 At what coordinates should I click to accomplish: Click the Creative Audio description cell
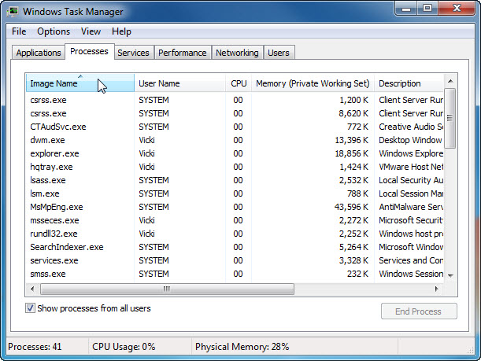411,127
